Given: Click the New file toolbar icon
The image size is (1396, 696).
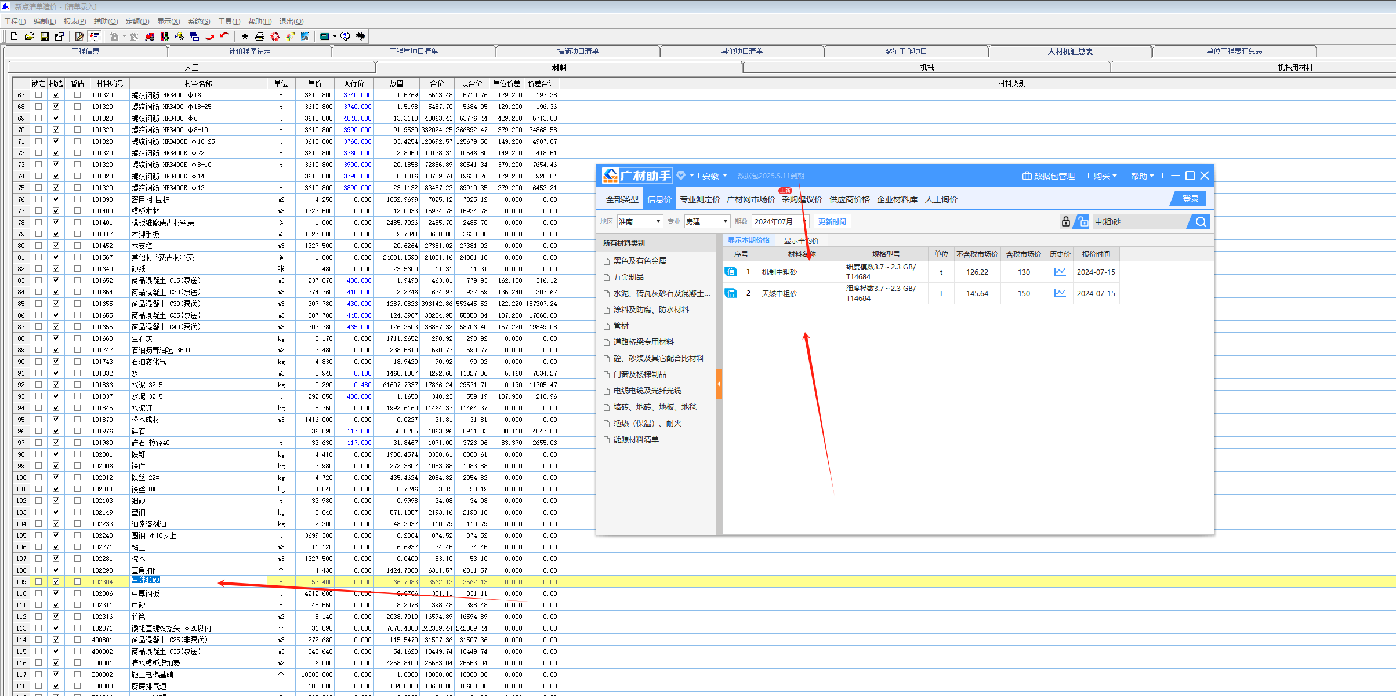Looking at the screenshot, I should pos(14,37).
